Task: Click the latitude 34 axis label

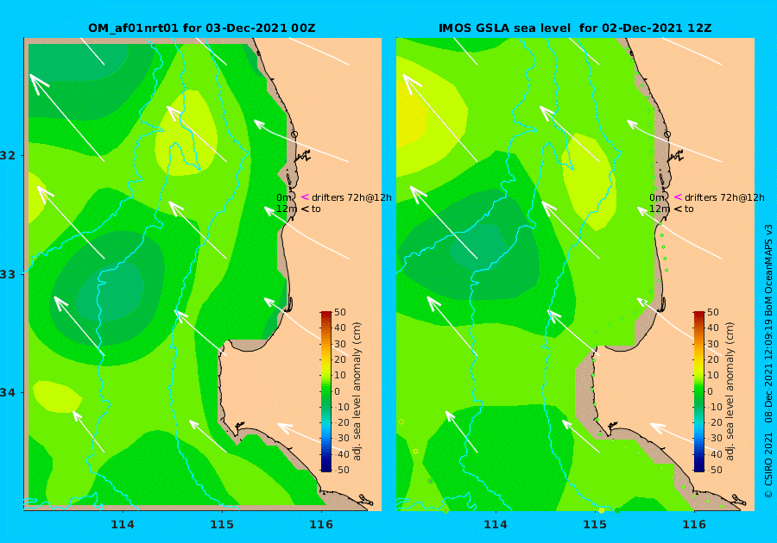Action: (8, 393)
